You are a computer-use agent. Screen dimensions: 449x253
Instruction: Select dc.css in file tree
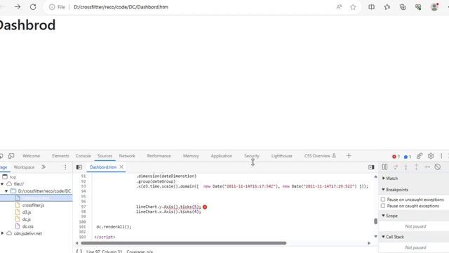28,226
